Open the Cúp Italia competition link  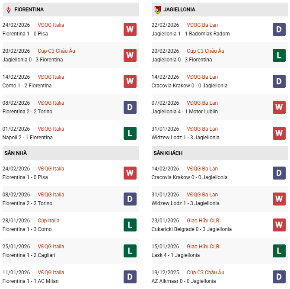(x=48, y=221)
